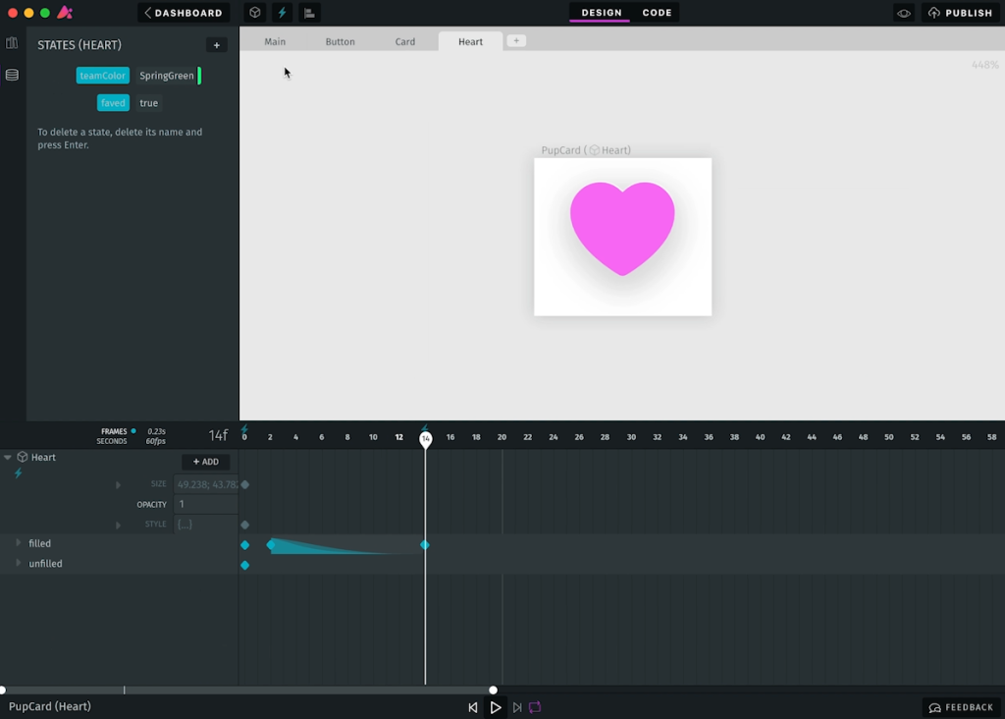The image size is (1005, 719).
Task: Click the Heart row lightning bolt icon
Action: click(x=18, y=473)
